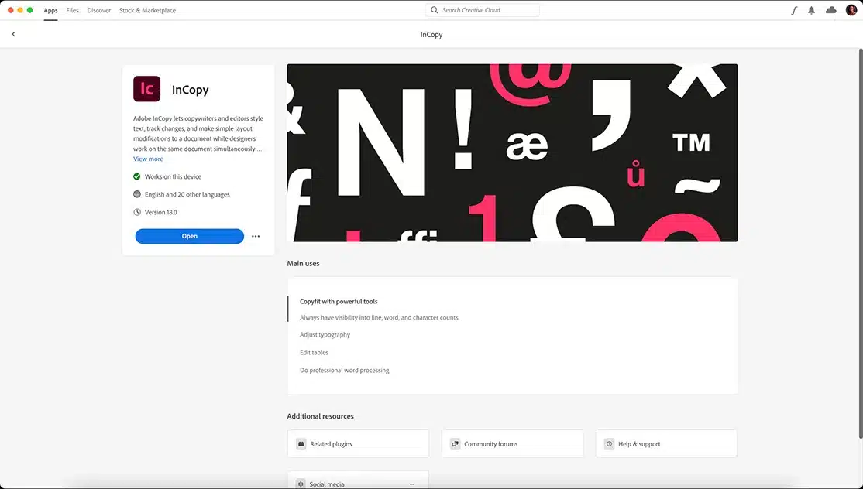Focus the Search Creative Cloud field
Screen dimensions: 863x489
click(x=482, y=10)
